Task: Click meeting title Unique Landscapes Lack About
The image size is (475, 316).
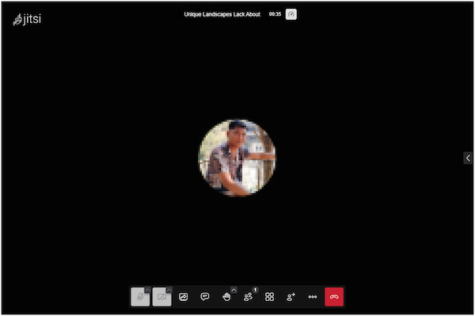Action: click(222, 14)
